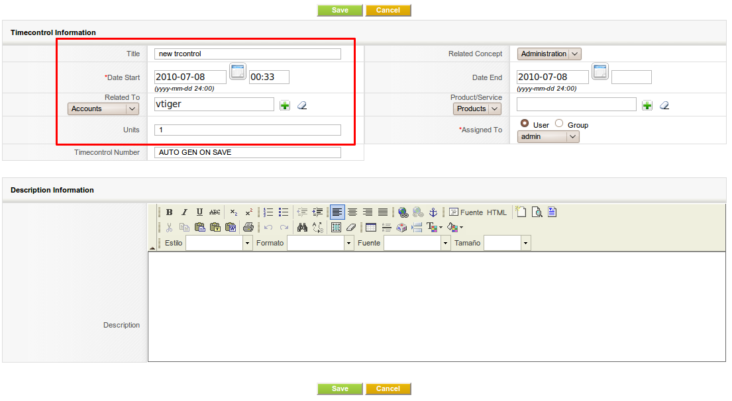Open the Related Concept Administration dropdown
The width and height of the screenshot is (732, 401).
pyautogui.click(x=549, y=54)
